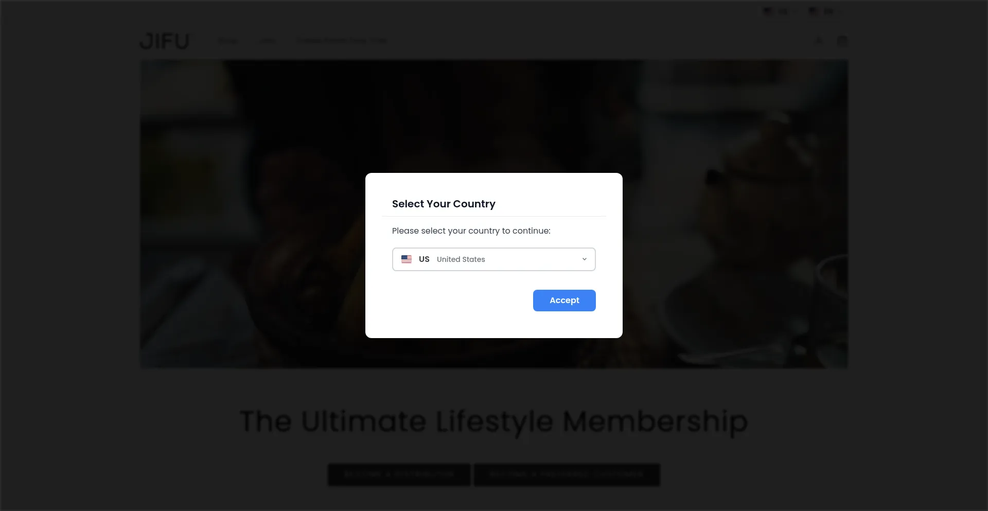Open the Home menu item
Viewport: 988px width, 511px height.
pyautogui.click(x=227, y=41)
